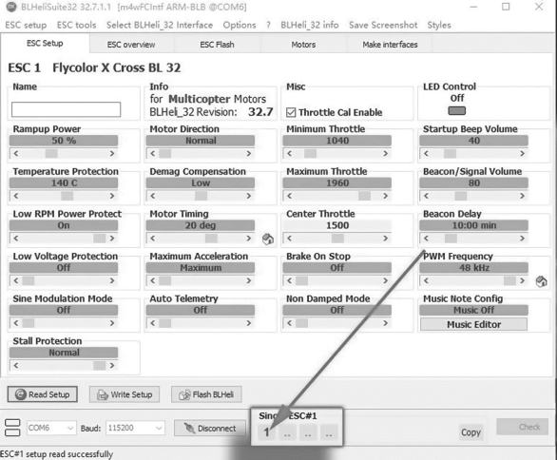Select the fourth ESC slot button

pos(329,432)
